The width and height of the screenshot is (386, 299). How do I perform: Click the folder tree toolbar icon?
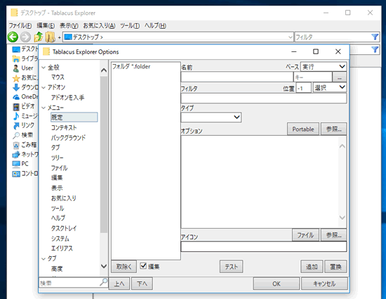coord(50,37)
